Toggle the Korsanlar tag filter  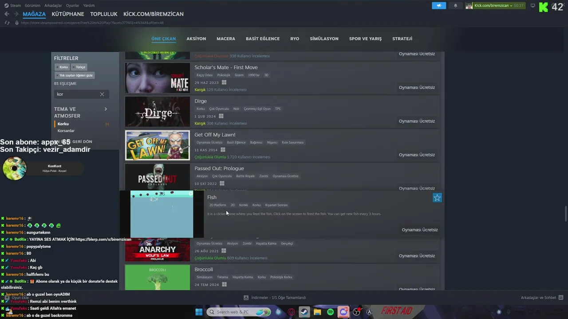pos(66,131)
